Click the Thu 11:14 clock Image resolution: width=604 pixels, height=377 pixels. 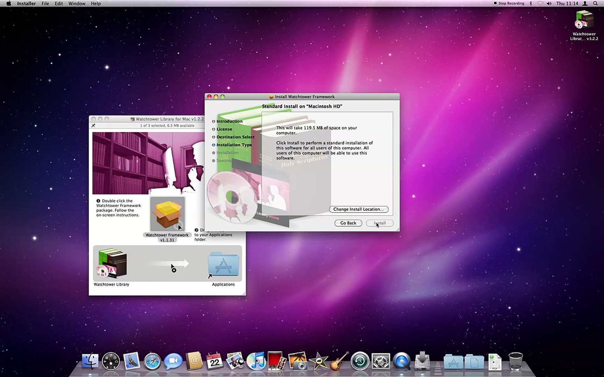[x=567, y=3]
